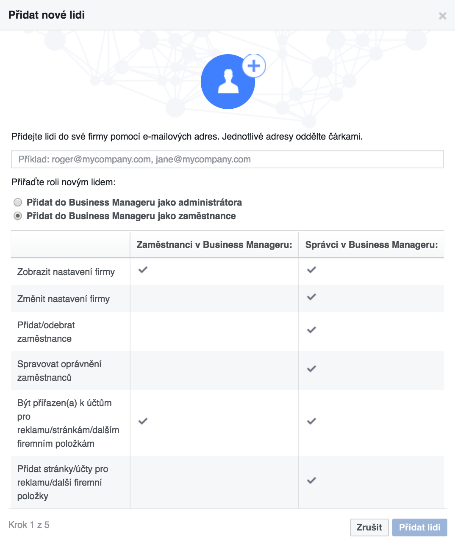Click employee checkmark for Zobrazit nastavení firmy
This screenshot has width=455, height=544.
[x=143, y=269]
